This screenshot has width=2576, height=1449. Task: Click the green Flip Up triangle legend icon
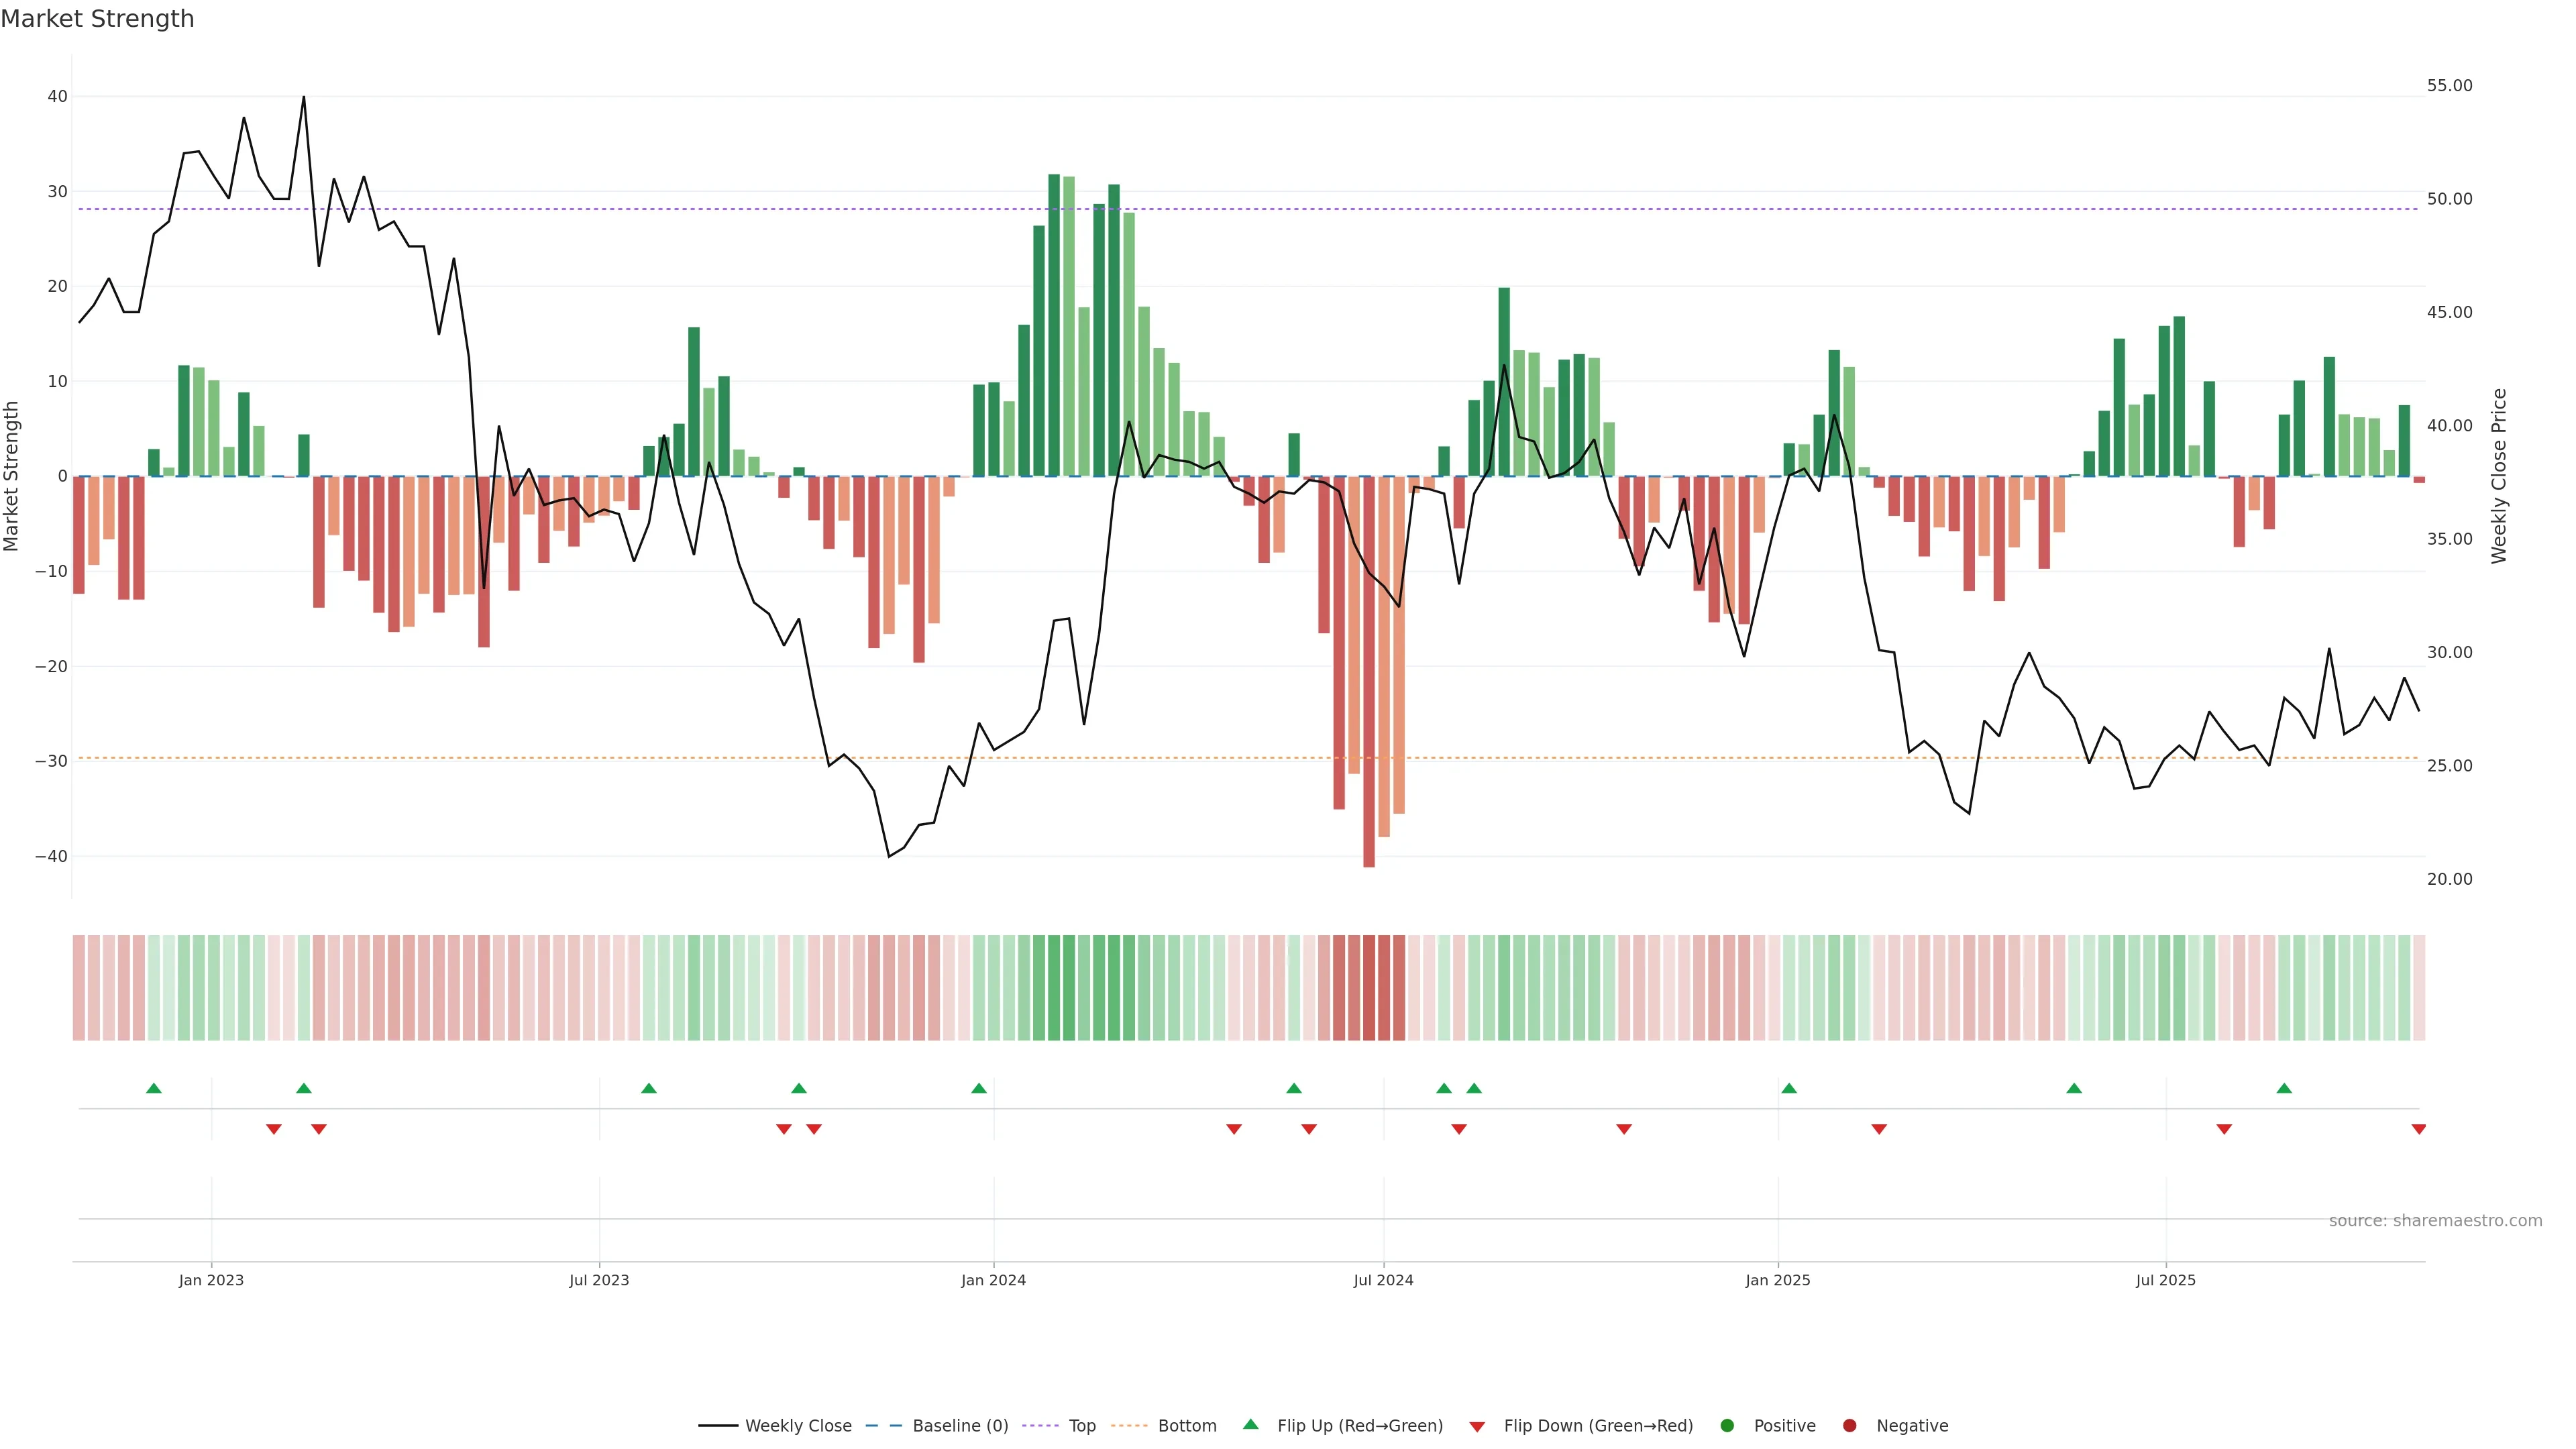pyautogui.click(x=1250, y=1424)
